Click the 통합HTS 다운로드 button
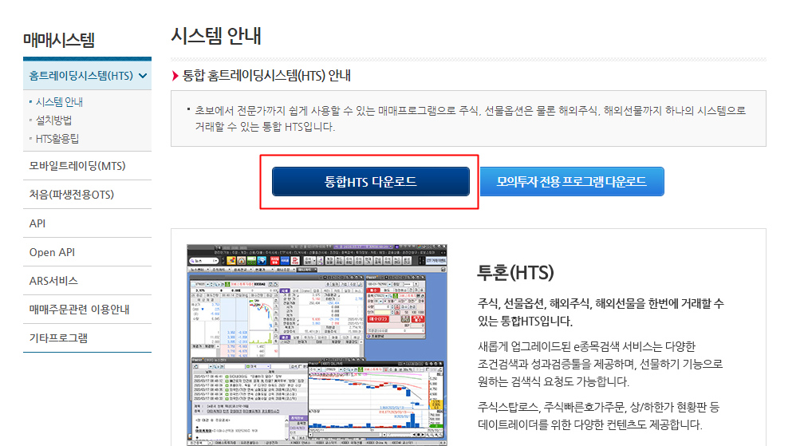This screenshot has height=446, width=804. 370,182
